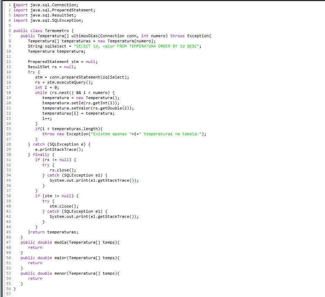Click the class name 'Termometro'
Viewport: 325px width, 297px height.
pos(57,31)
